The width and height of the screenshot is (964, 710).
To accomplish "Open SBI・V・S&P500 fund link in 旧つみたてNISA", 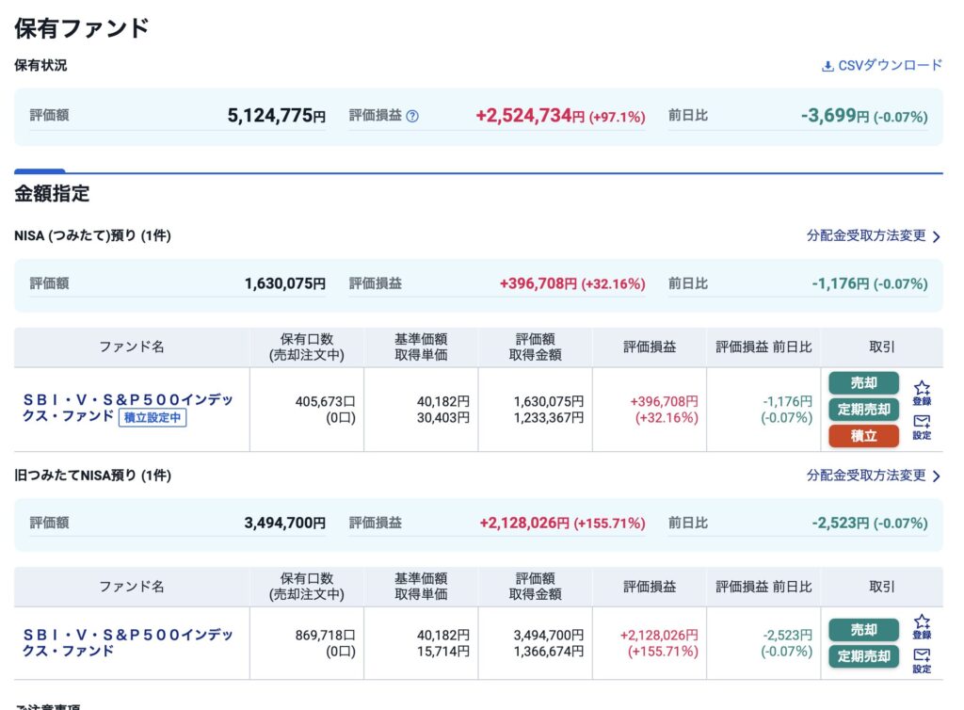I will pos(128,642).
